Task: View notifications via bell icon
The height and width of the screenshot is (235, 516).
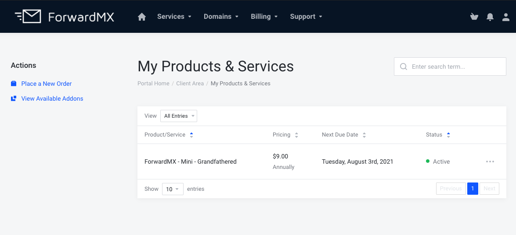Action: [x=490, y=17]
